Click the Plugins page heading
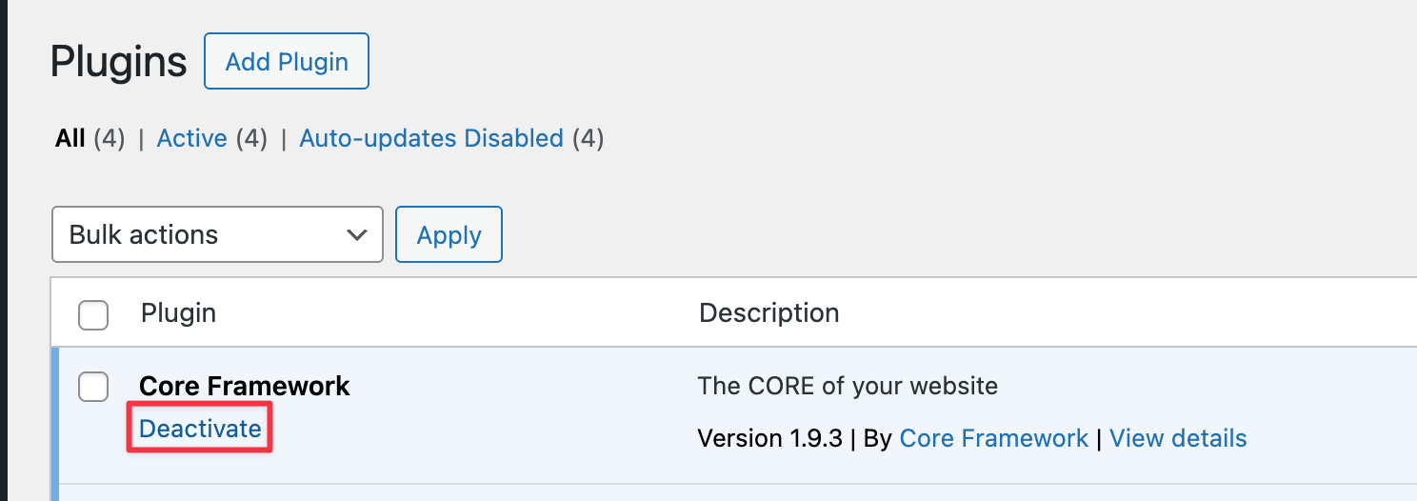Image resolution: width=1417 pixels, height=501 pixels. [118, 62]
